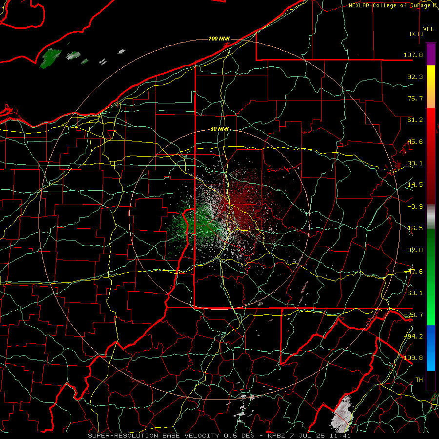Click the 14.5 legend value
Image resolution: width=439 pixels, height=439 pixels.
pyautogui.click(x=415, y=185)
